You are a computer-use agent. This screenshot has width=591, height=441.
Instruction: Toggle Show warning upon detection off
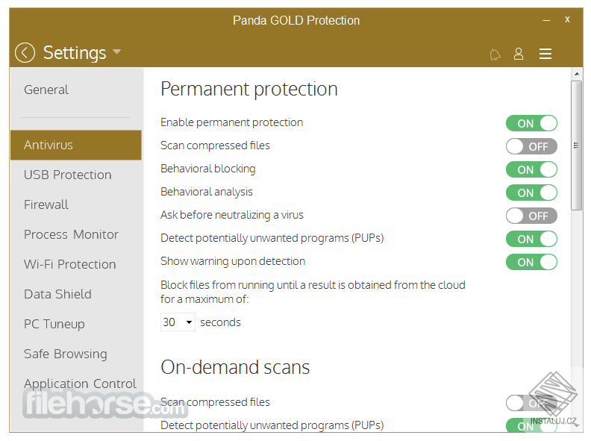tap(531, 262)
